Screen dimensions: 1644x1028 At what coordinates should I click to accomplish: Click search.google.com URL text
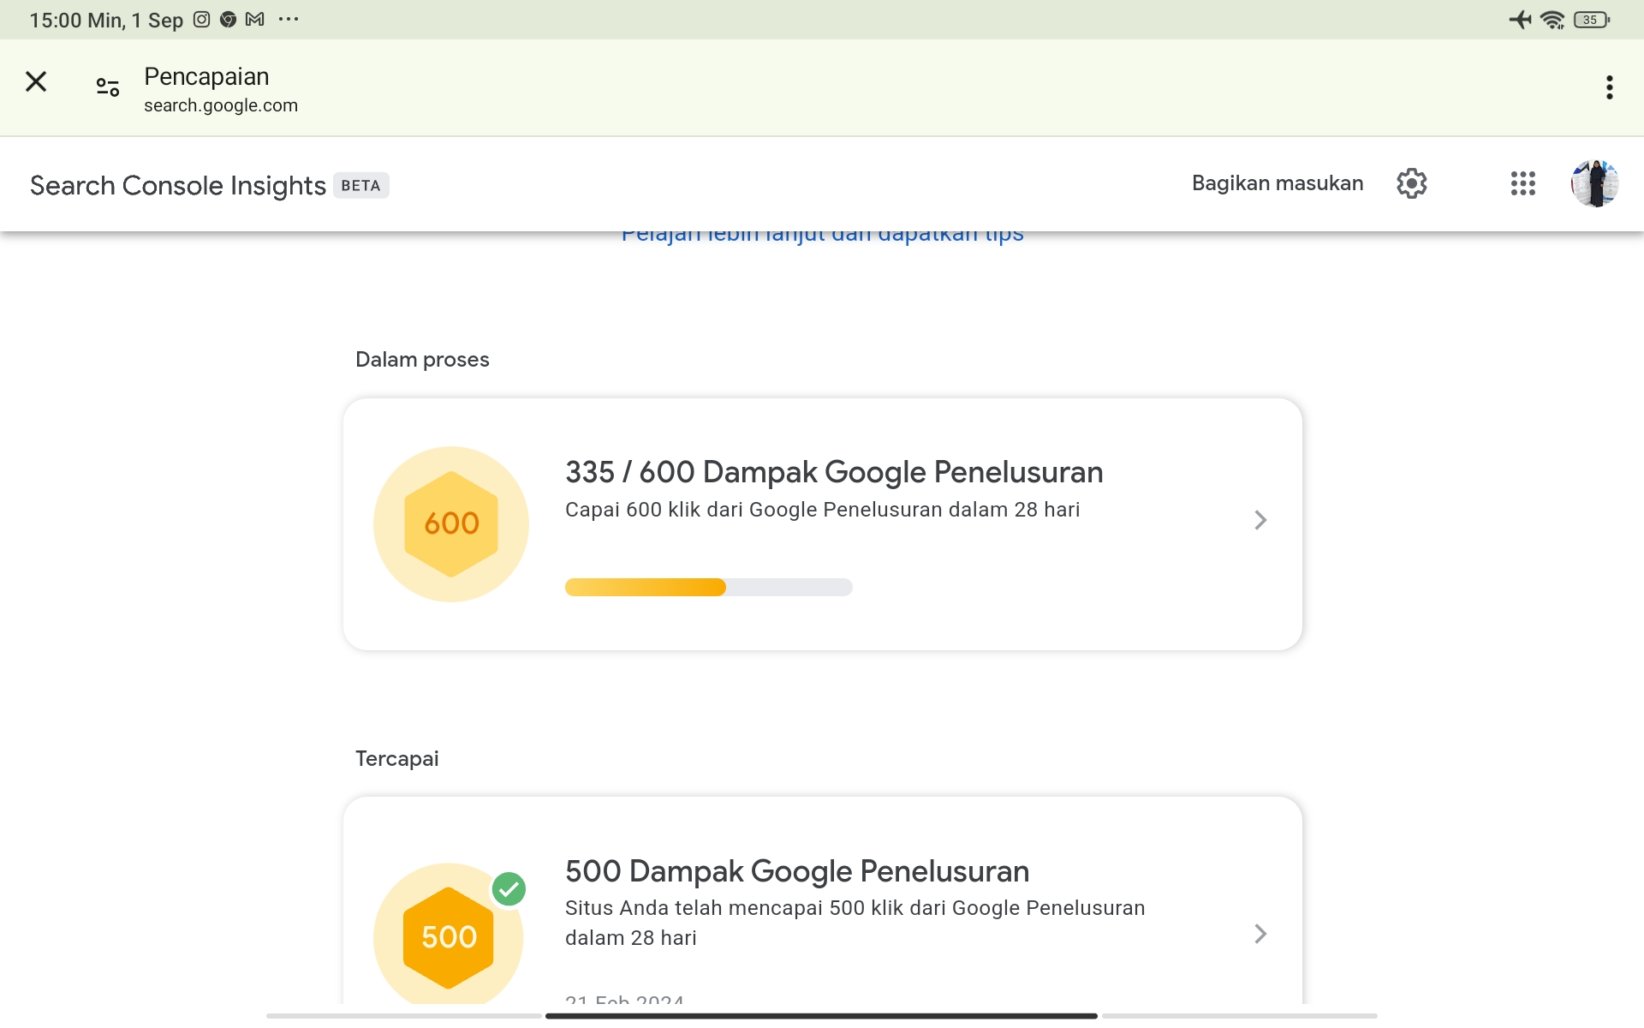click(221, 105)
